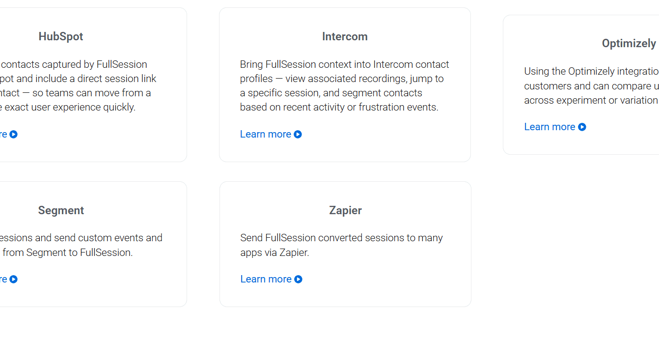The height and width of the screenshot is (337, 659).
Task: Click the arrow icon beside Zapier's Learn more
Action: [x=298, y=280]
